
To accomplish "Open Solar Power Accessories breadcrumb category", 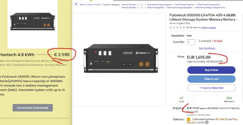I will tap(209, 5).
